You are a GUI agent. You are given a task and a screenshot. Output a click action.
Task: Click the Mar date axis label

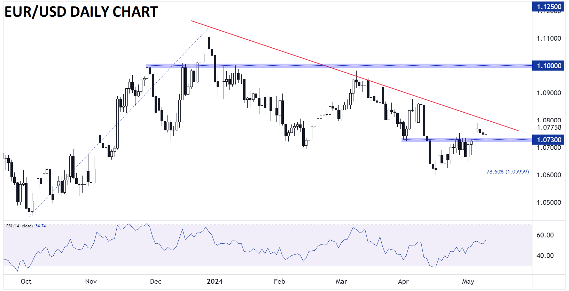341,281
